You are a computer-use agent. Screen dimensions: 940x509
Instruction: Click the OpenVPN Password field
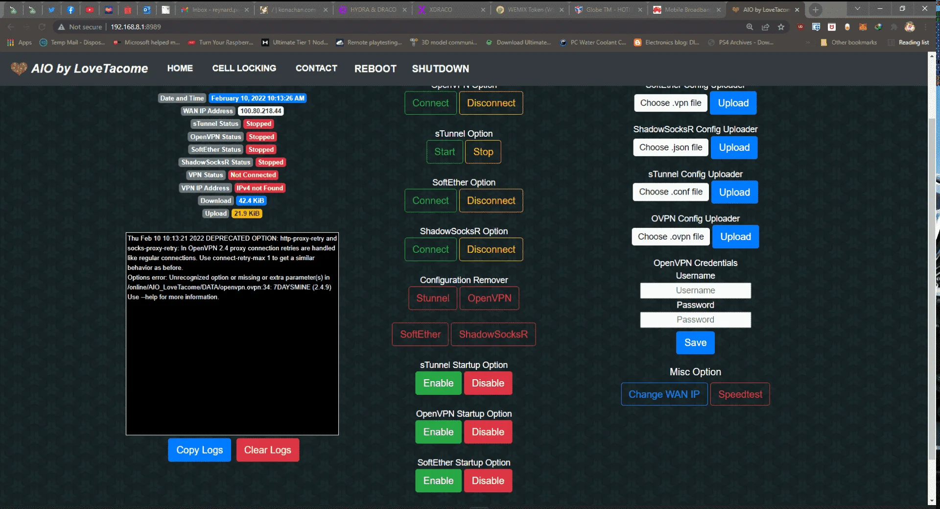point(695,319)
